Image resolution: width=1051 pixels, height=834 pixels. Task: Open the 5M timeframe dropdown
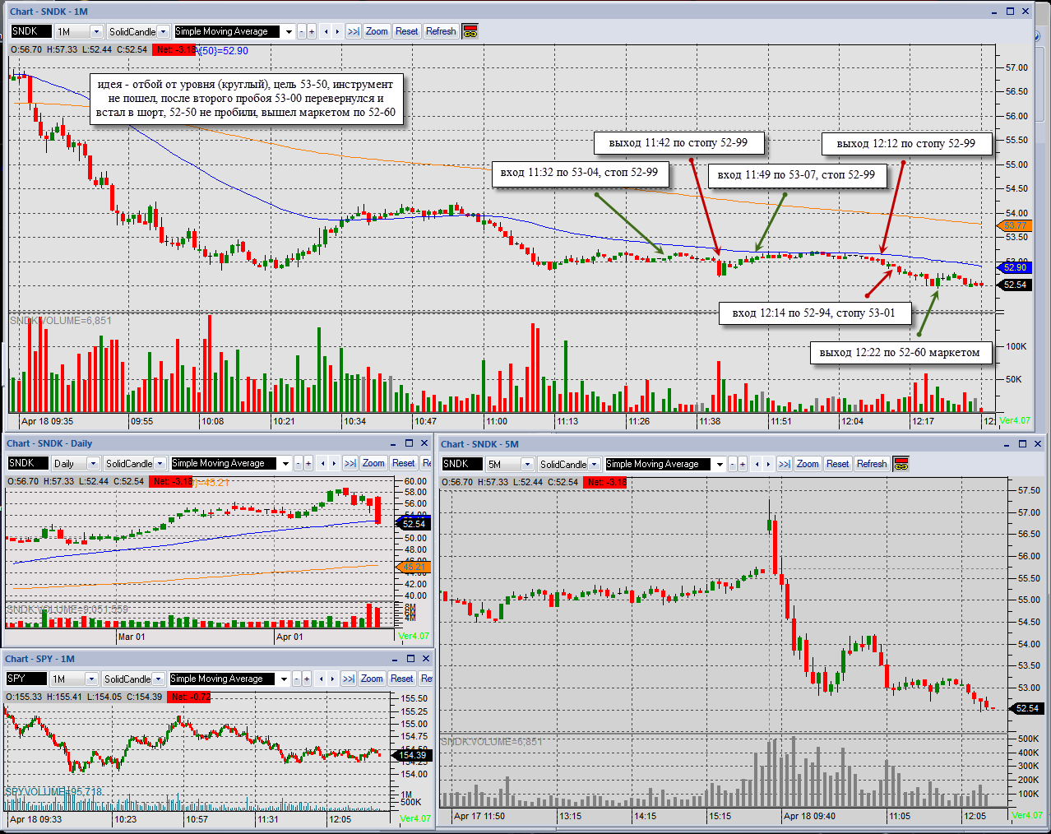pos(527,464)
